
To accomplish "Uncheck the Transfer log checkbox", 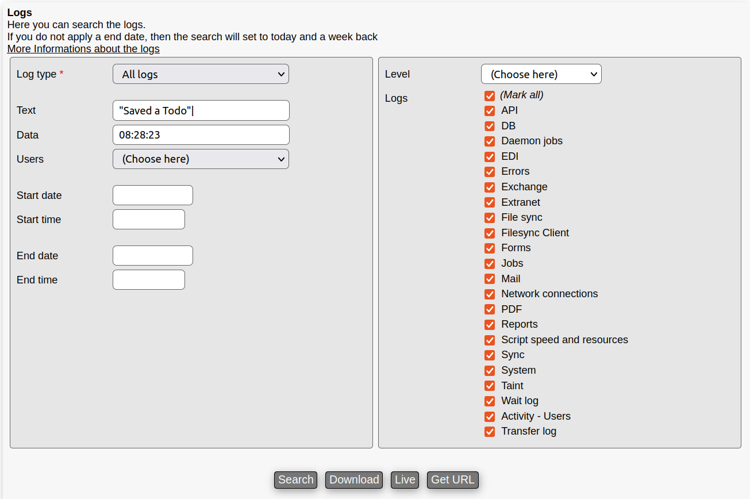I will (x=490, y=431).
